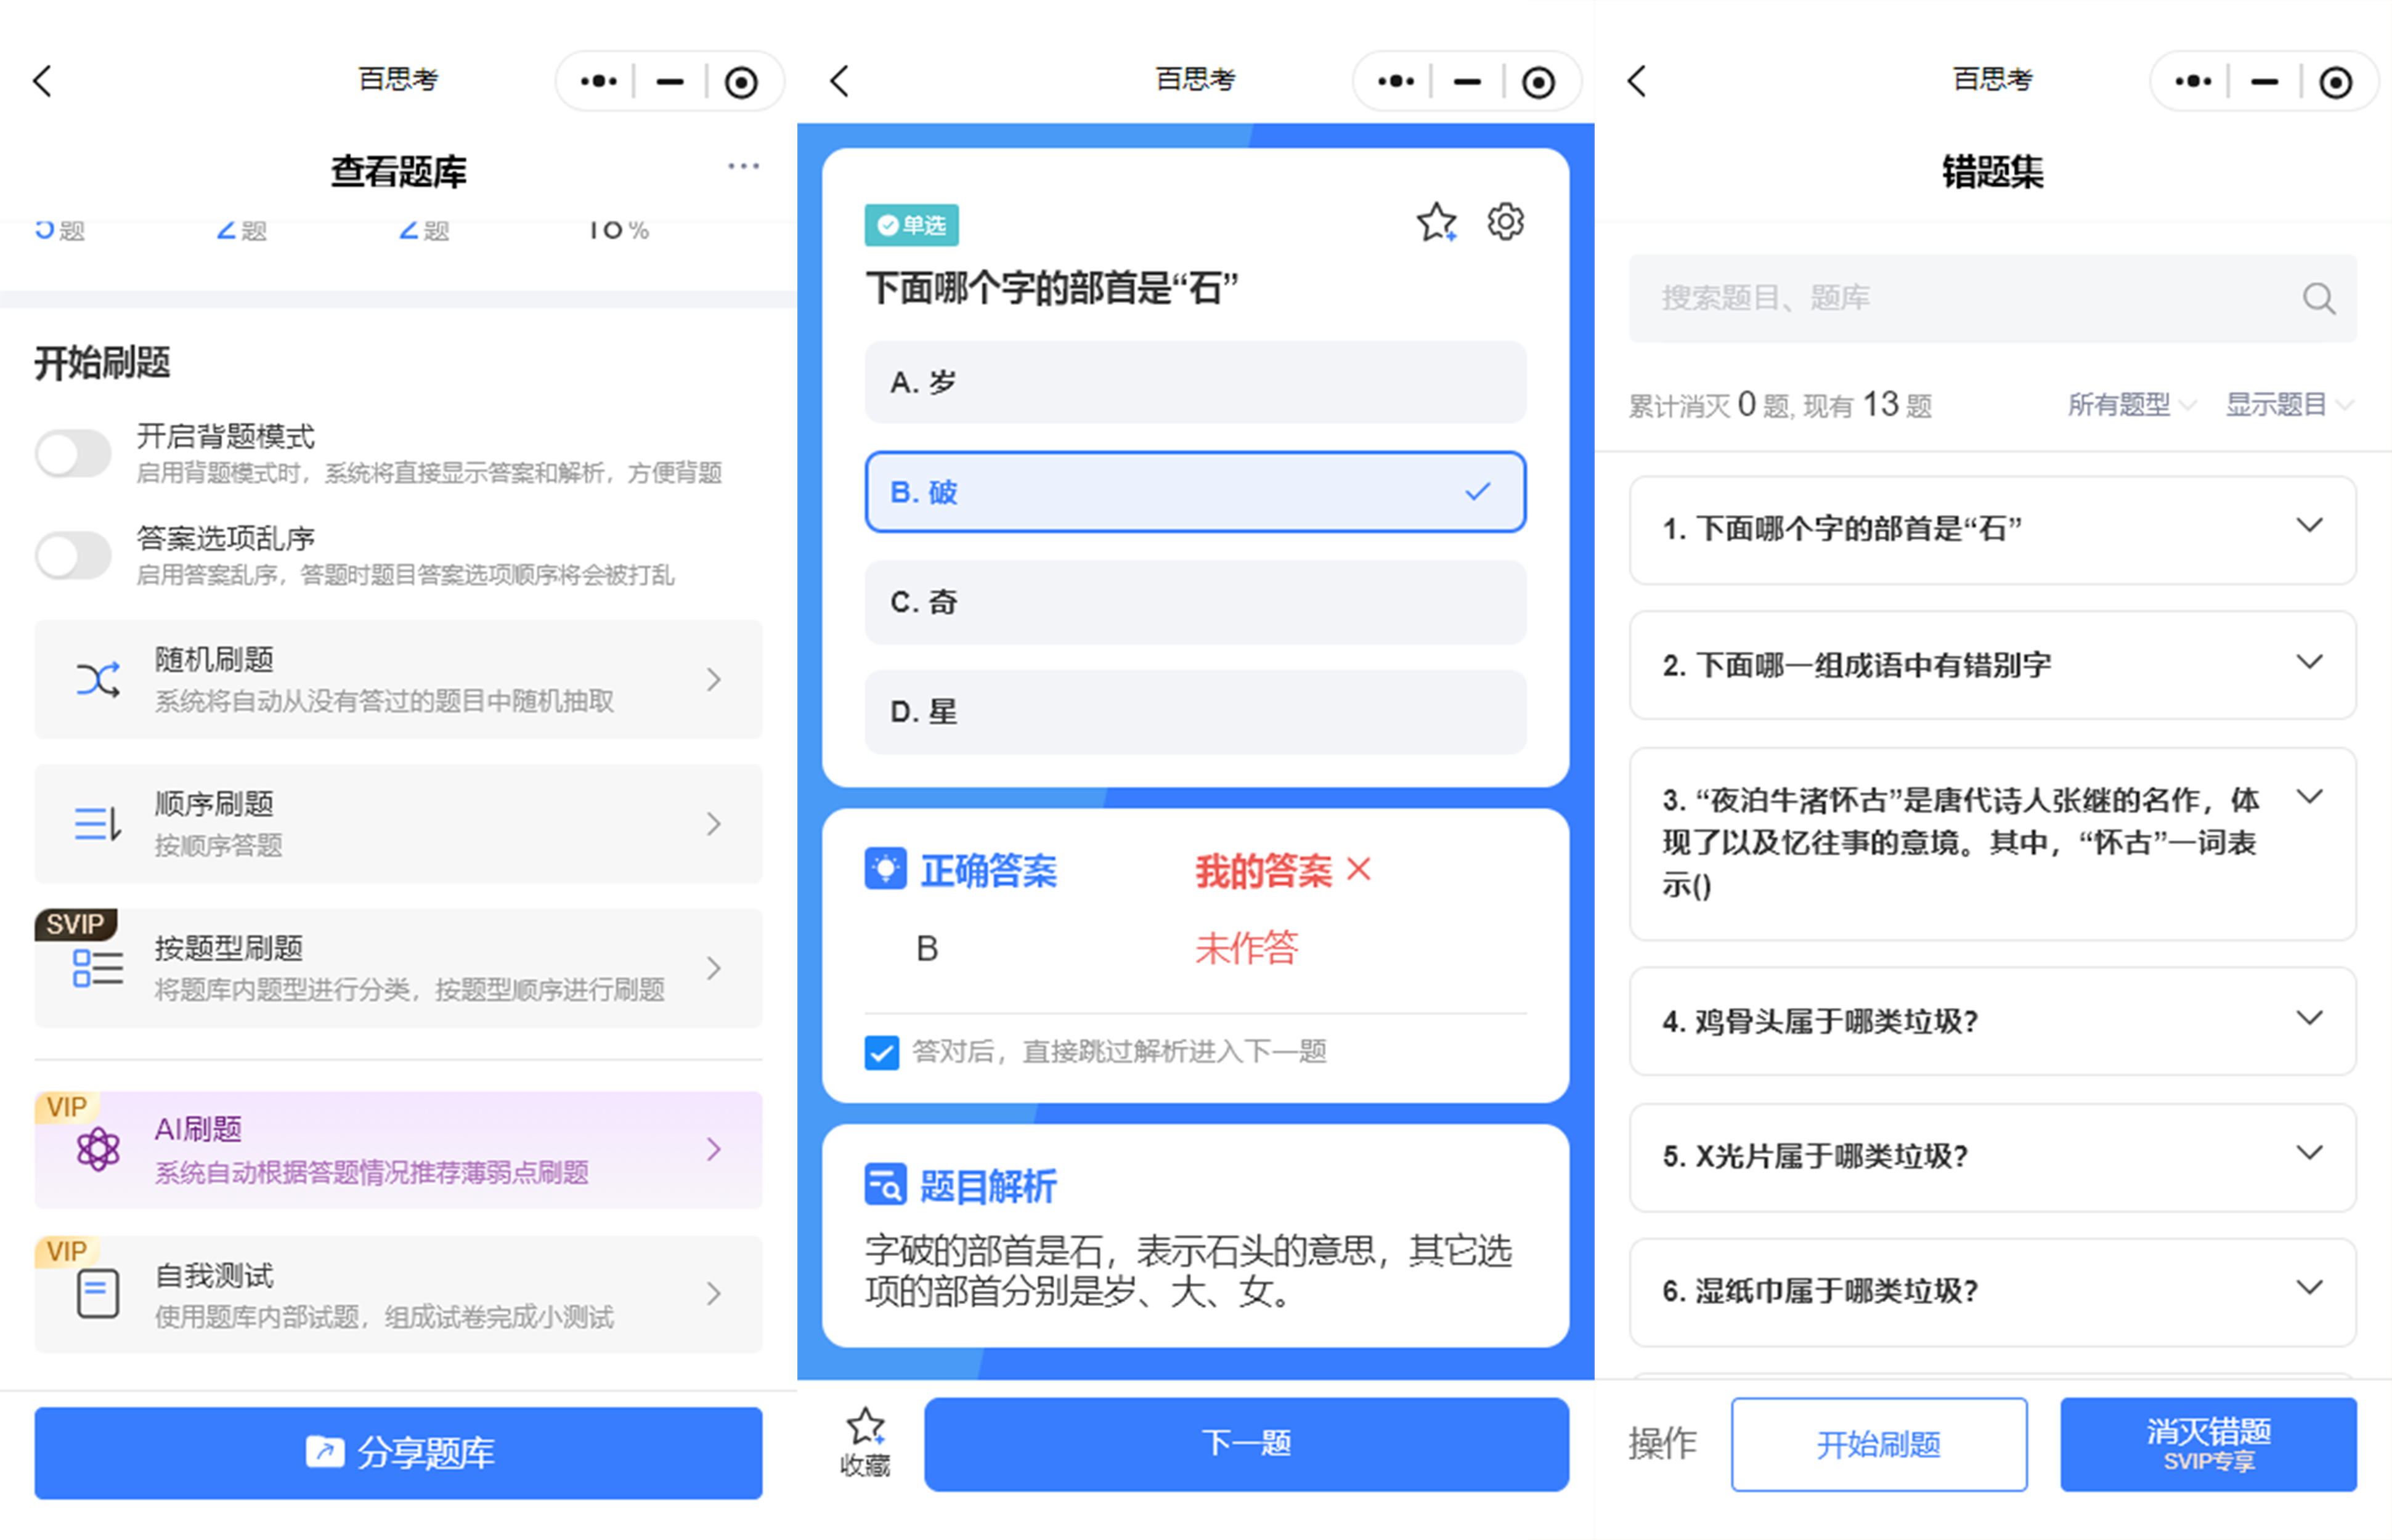Select answer option D. 星
The image size is (2392, 1540).
pyautogui.click(x=1195, y=712)
